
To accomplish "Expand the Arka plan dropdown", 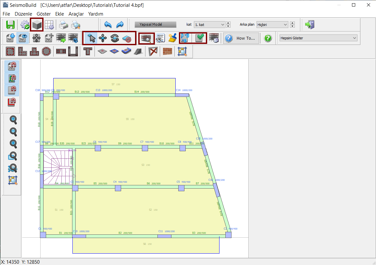I will click(272, 25).
